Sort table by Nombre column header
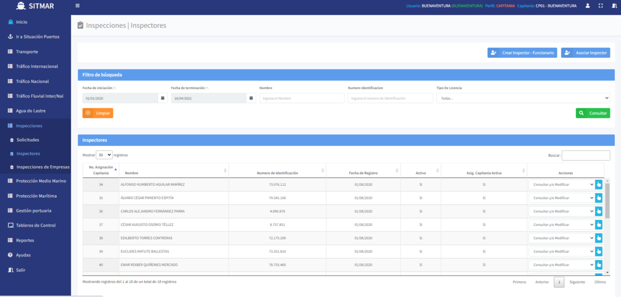 point(174,173)
